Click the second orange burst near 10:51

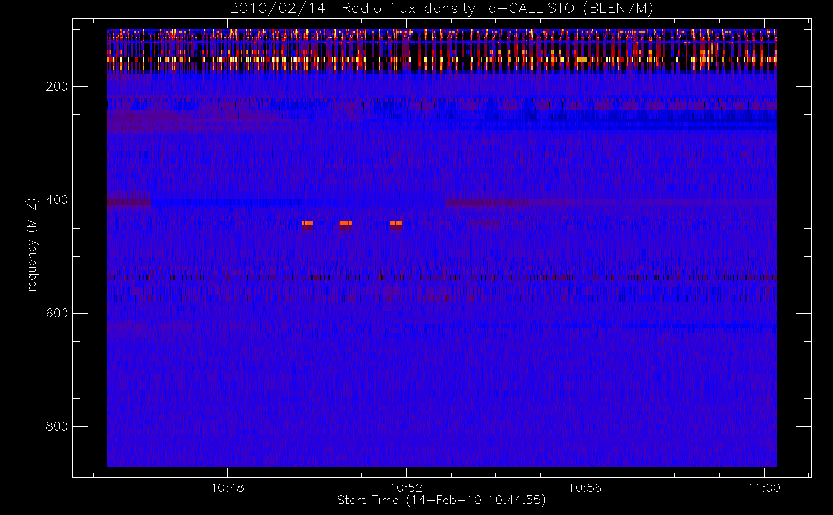(x=346, y=224)
